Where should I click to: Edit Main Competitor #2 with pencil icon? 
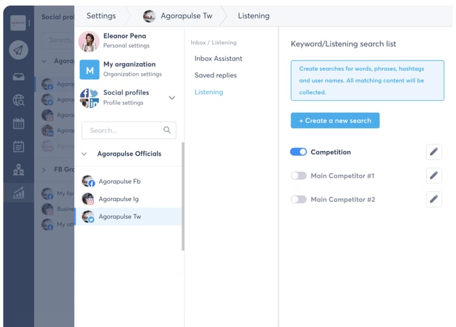point(434,199)
